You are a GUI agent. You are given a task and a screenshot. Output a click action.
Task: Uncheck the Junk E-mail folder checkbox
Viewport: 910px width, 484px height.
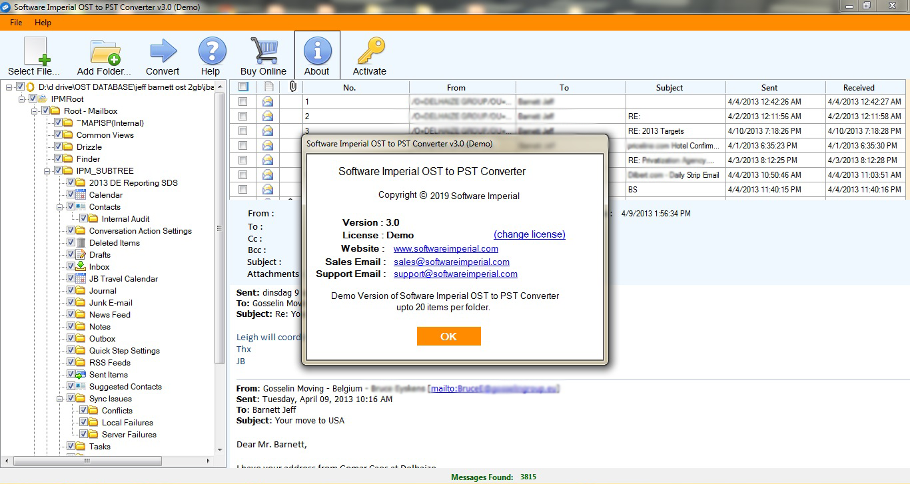71,303
